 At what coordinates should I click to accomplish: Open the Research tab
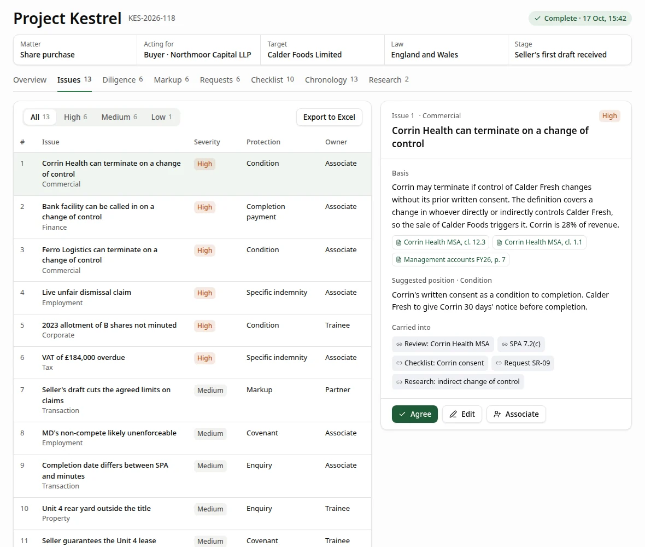click(389, 80)
